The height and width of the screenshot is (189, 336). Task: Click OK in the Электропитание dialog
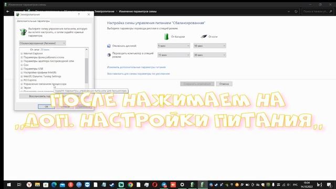click(x=46, y=107)
